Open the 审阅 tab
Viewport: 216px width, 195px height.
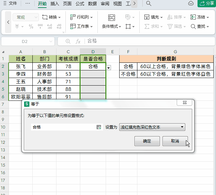(105, 4)
